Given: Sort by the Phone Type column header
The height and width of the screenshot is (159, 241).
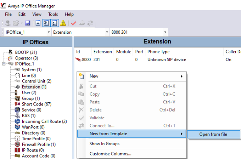Looking at the screenshot, I should click(x=184, y=52).
